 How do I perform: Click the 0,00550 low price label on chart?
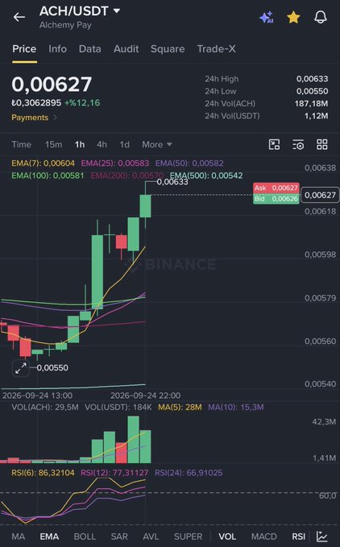(52, 367)
